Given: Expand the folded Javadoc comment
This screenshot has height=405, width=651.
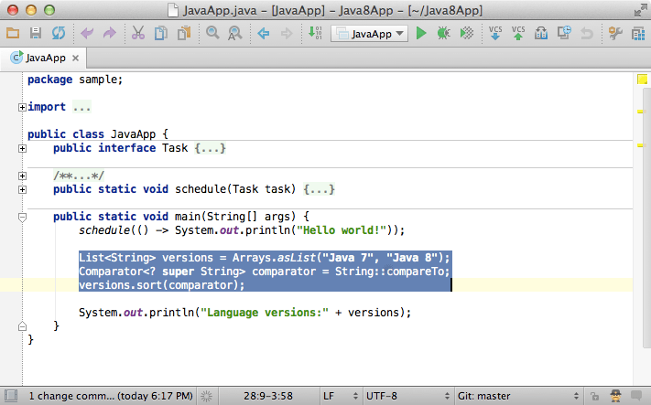Looking at the screenshot, I should 22,176.
